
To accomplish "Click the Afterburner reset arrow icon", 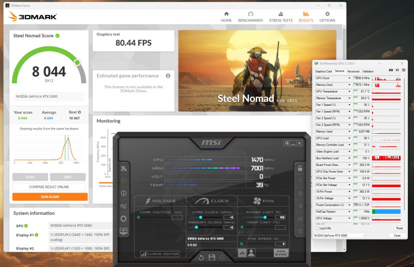I will tap(201, 258).
